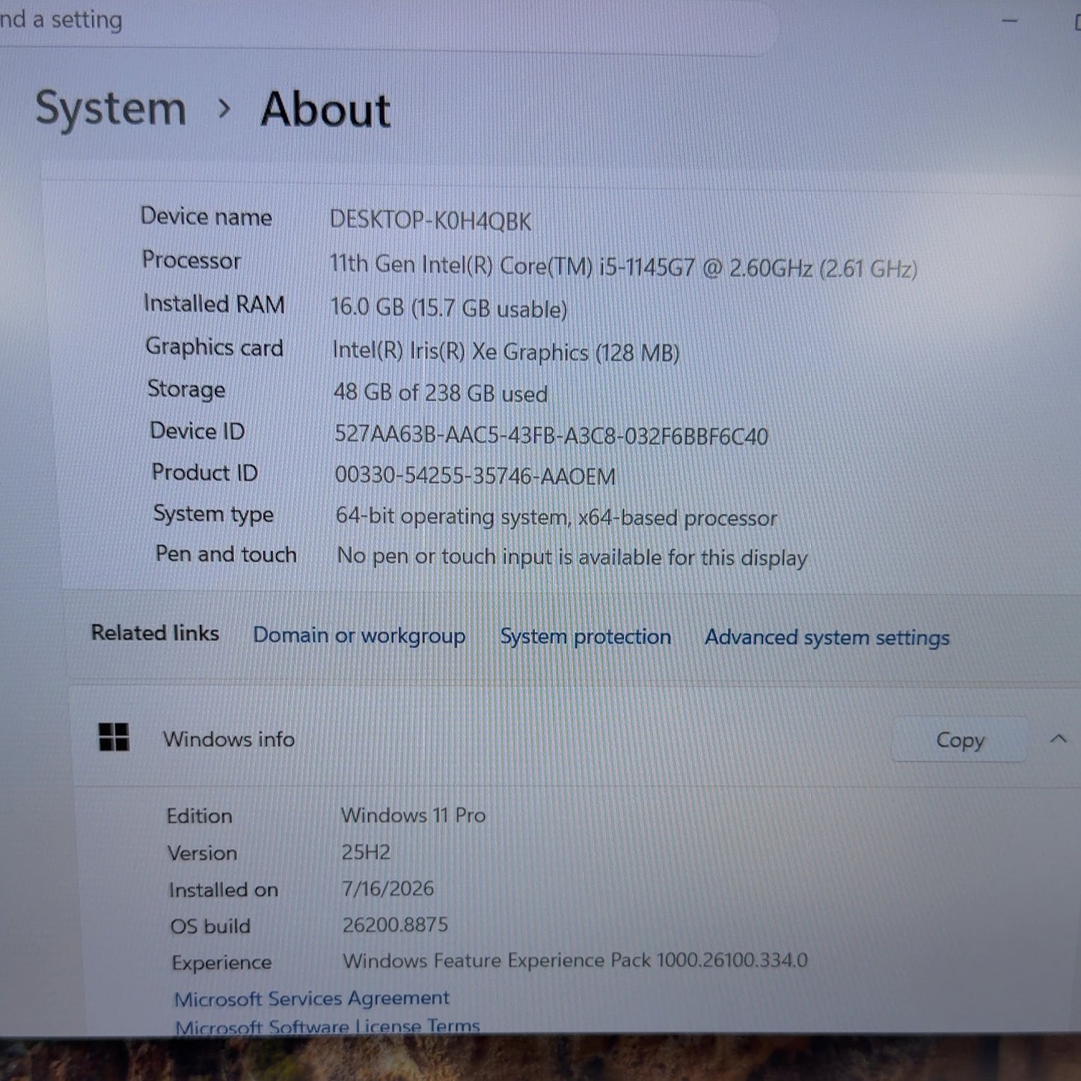
Task: Click the OS build number 26200.8875
Action: point(395,925)
